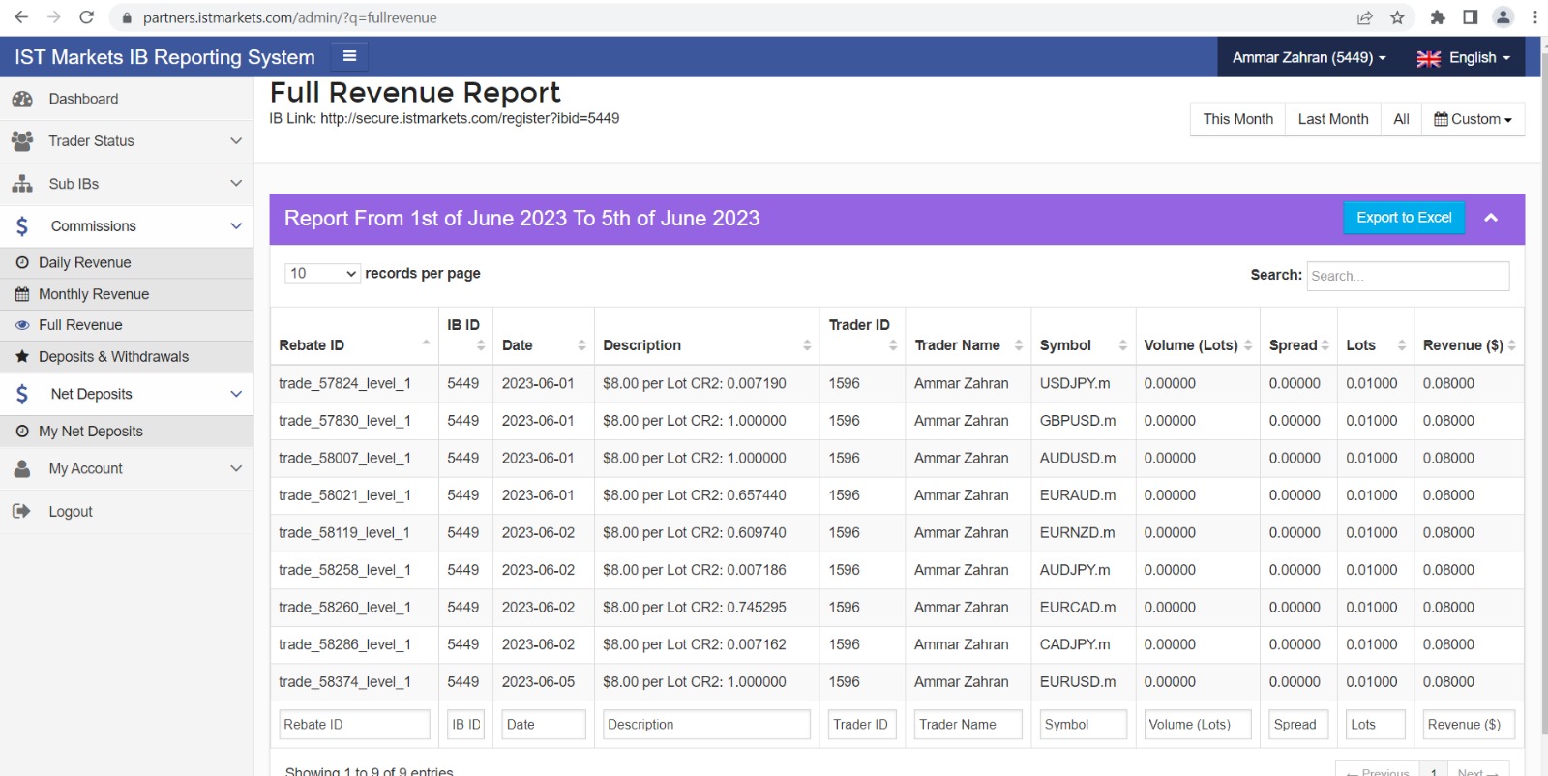Click the Export to Excel button
This screenshot has width=1548, height=776.
tap(1404, 218)
